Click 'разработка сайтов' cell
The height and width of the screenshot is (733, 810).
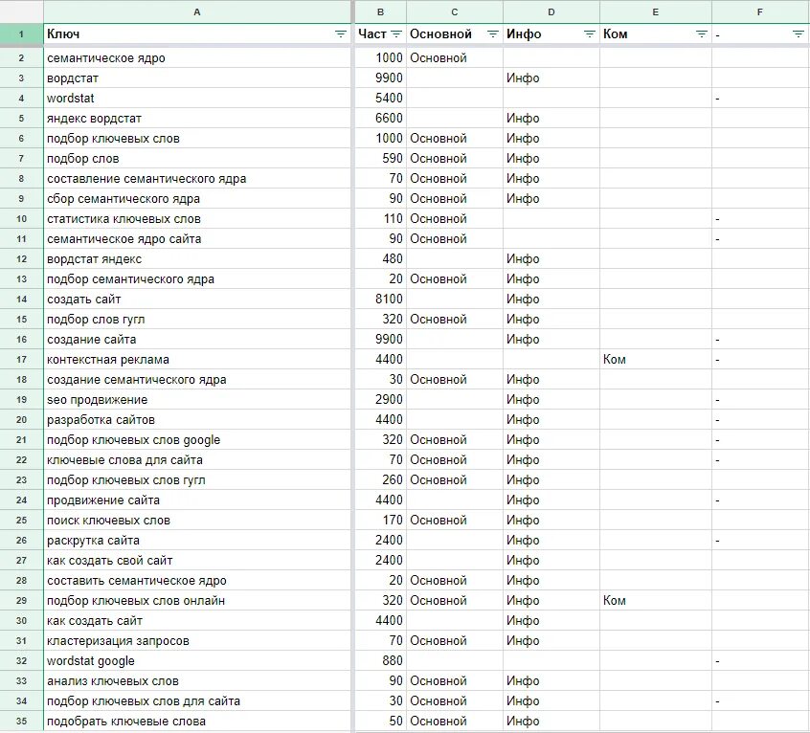tap(197, 420)
